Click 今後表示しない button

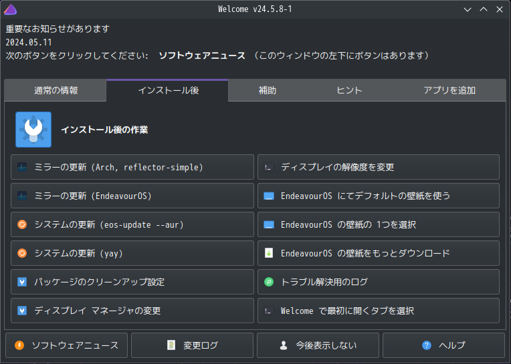pos(318,345)
